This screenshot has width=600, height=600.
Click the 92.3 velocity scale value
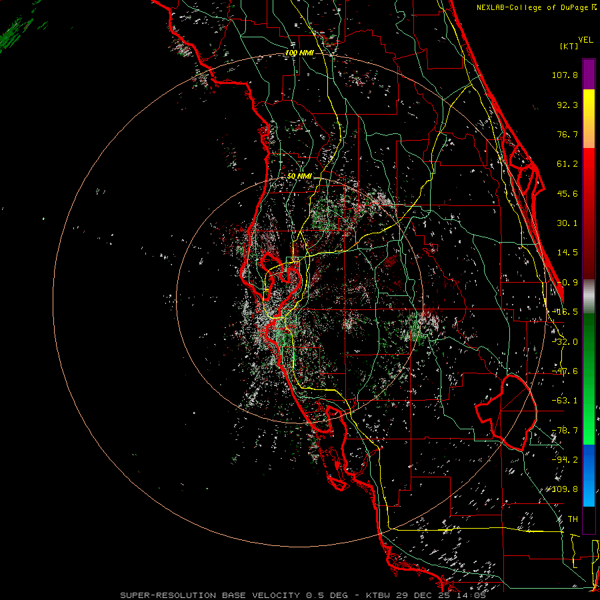(x=567, y=105)
